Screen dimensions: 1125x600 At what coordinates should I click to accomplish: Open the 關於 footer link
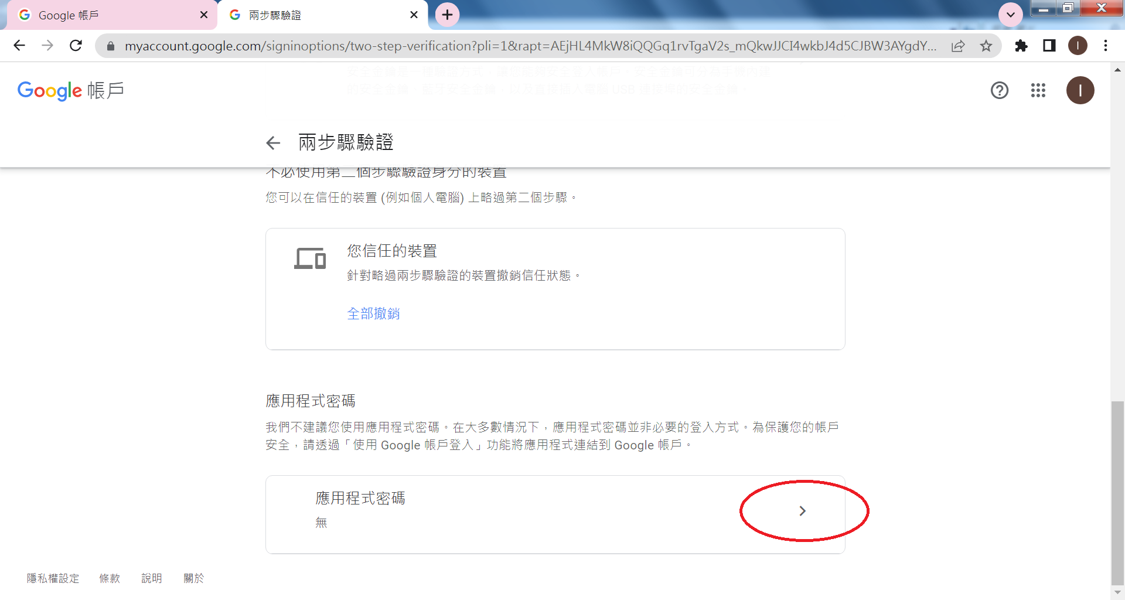(194, 578)
